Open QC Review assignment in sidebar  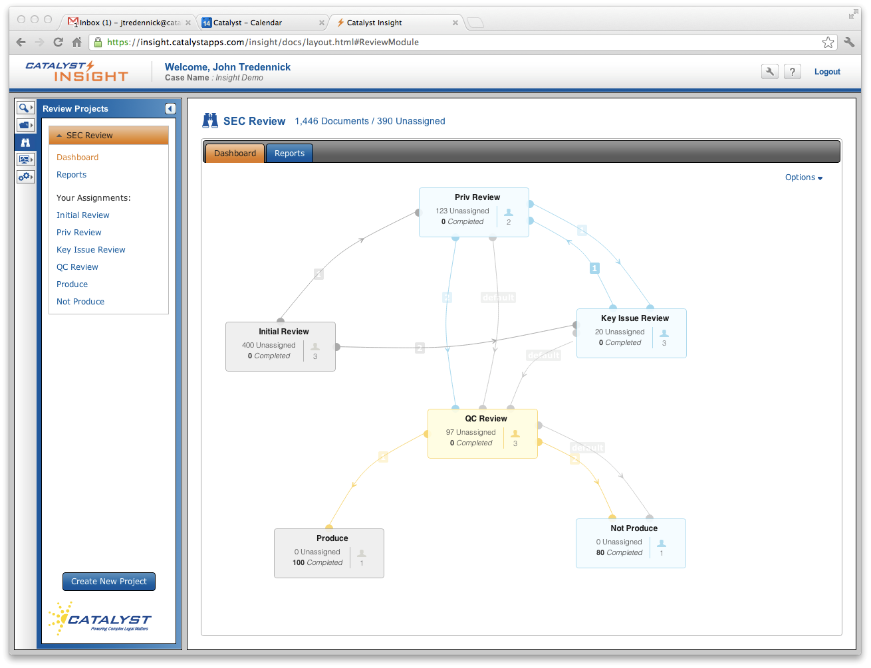pyautogui.click(x=77, y=267)
